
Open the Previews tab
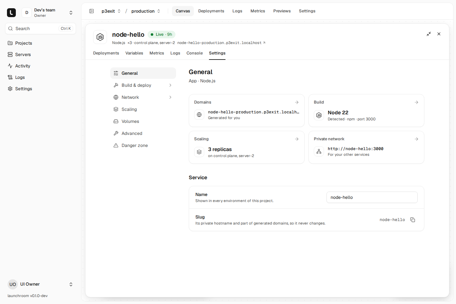coord(282,11)
